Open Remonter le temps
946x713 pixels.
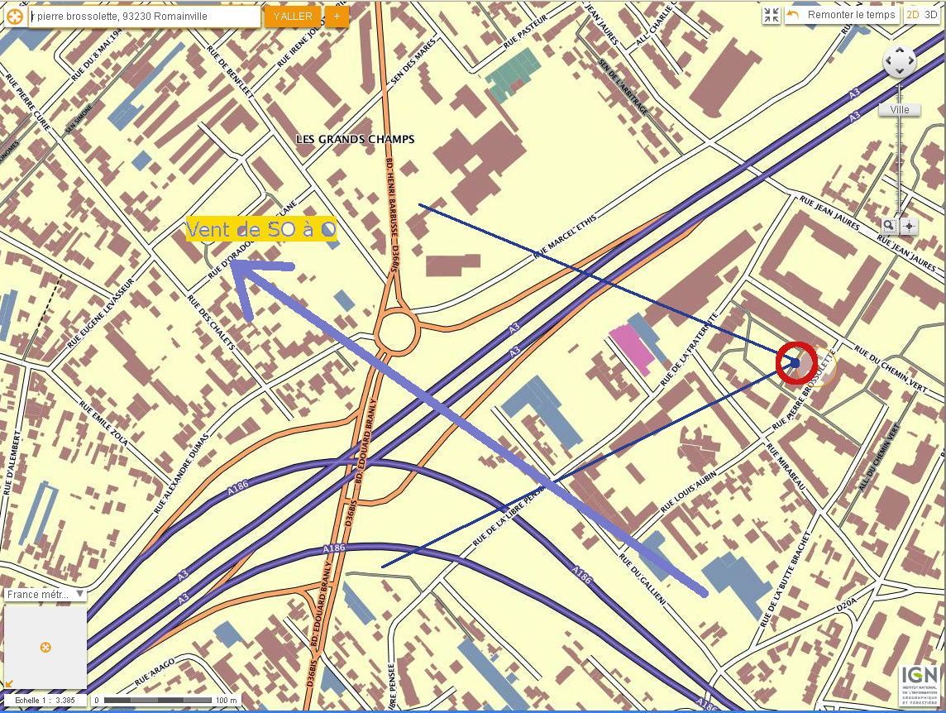coord(841,16)
